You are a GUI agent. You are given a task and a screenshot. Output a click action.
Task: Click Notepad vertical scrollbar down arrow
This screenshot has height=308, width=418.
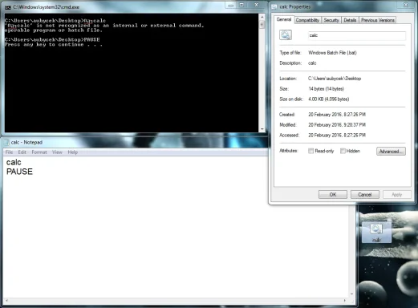point(351,294)
